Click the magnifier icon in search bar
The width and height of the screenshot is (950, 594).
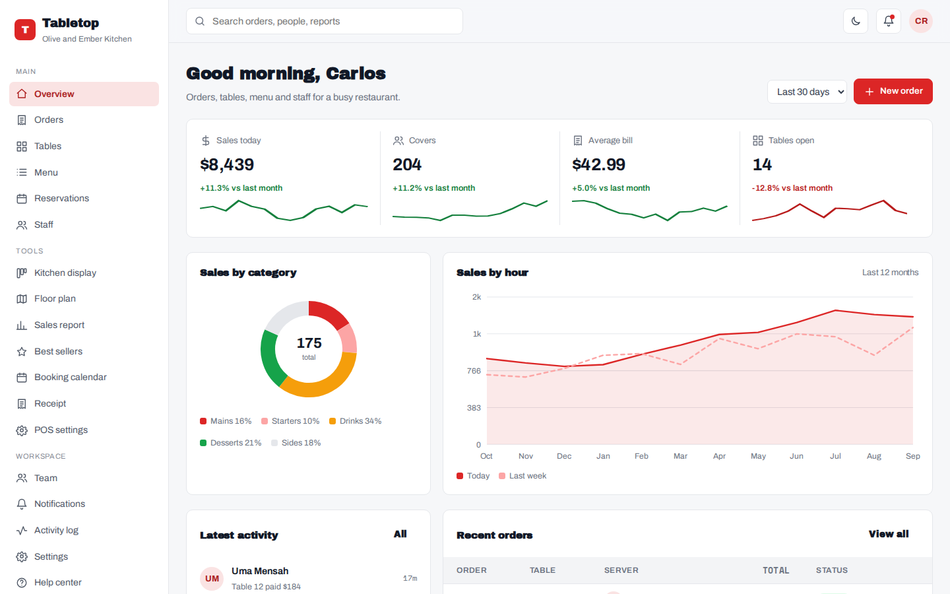click(200, 21)
